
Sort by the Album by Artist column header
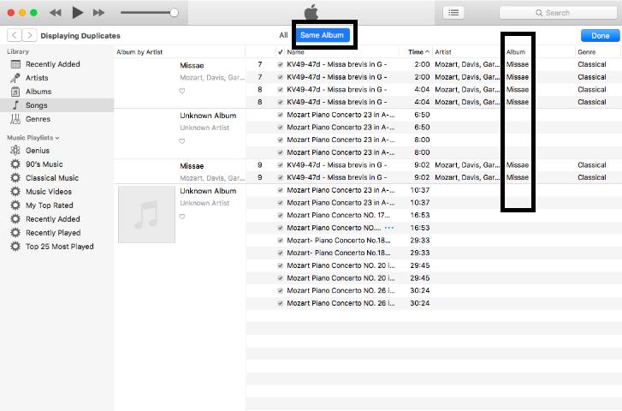(x=139, y=52)
